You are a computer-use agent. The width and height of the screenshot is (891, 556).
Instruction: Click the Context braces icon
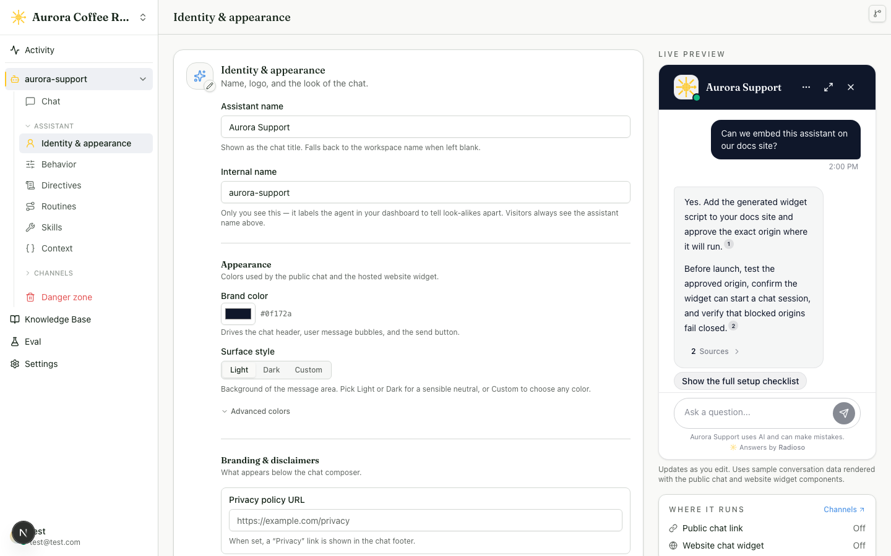click(30, 248)
